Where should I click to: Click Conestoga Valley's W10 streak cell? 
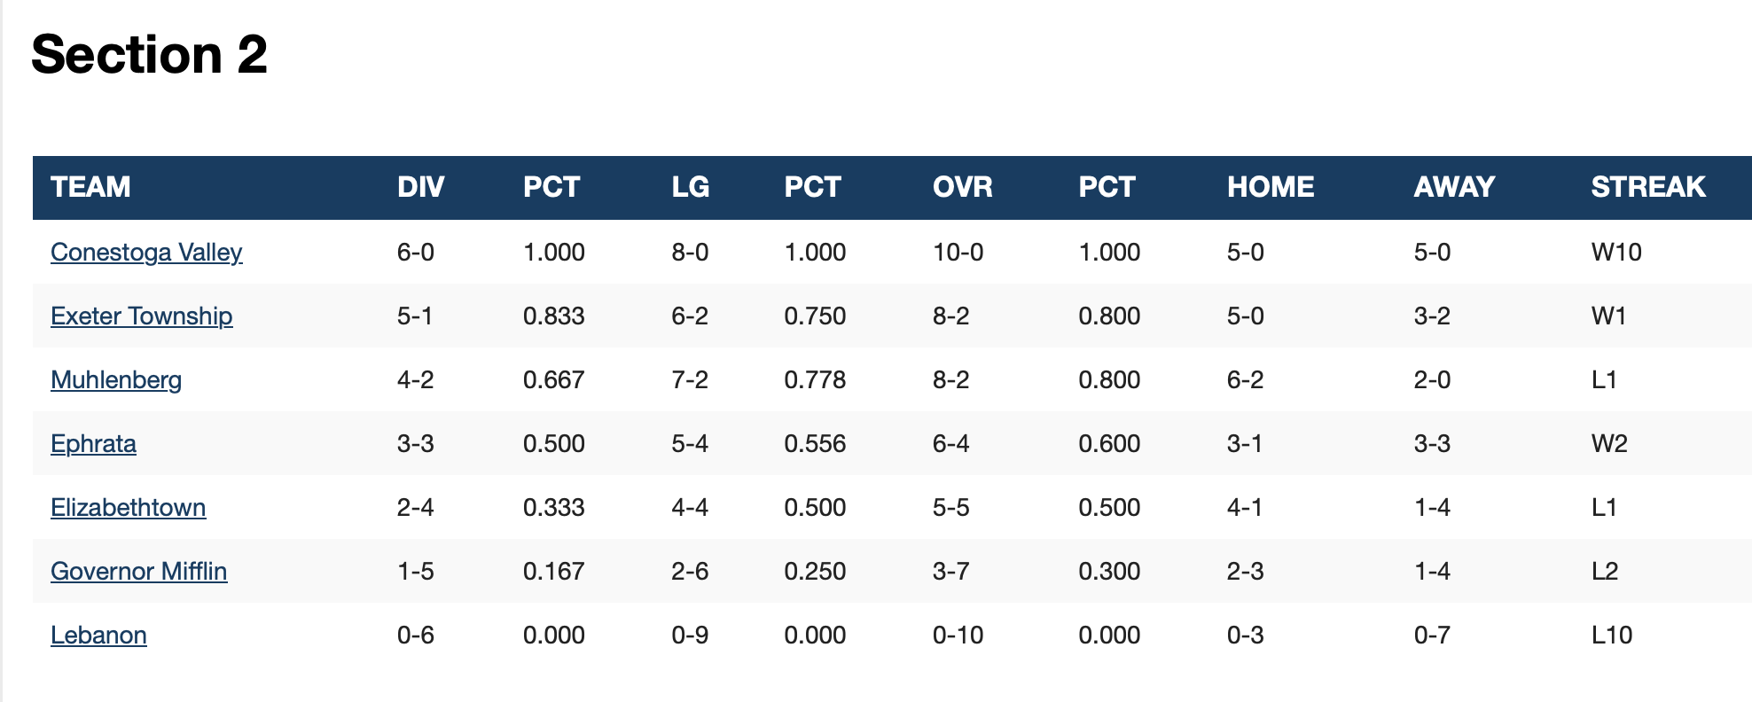click(x=1615, y=253)
